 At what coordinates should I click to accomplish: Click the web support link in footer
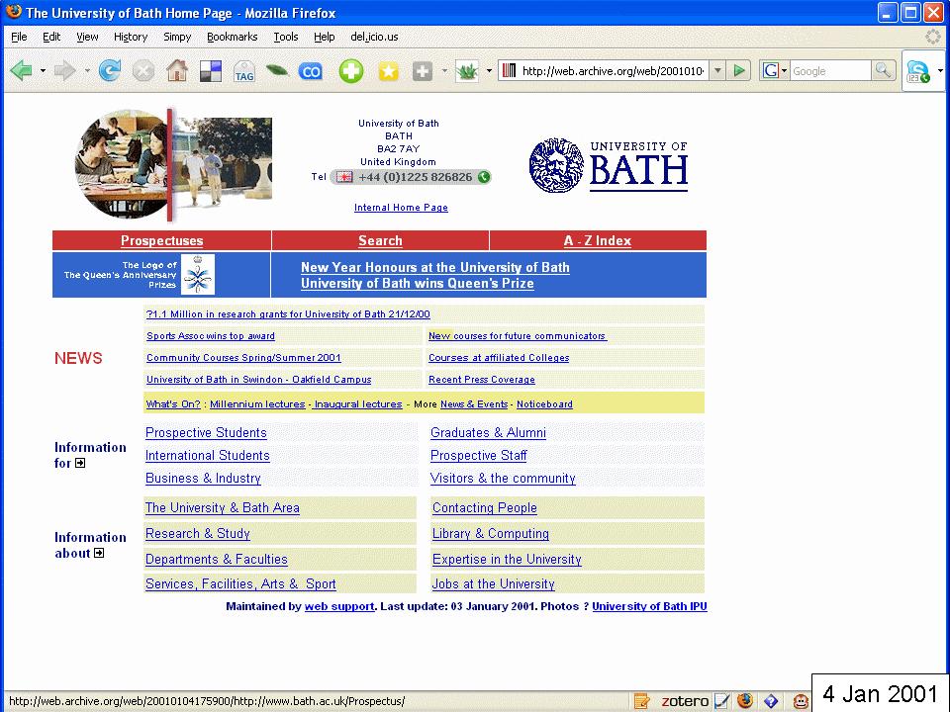[339, 606]
